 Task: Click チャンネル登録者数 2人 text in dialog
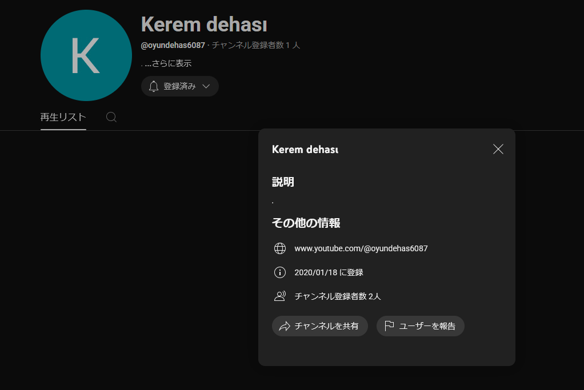click(338, 296)
